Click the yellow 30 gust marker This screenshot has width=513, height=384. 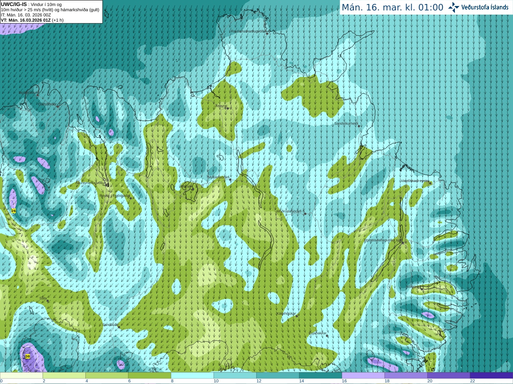(x=28, y=356)
